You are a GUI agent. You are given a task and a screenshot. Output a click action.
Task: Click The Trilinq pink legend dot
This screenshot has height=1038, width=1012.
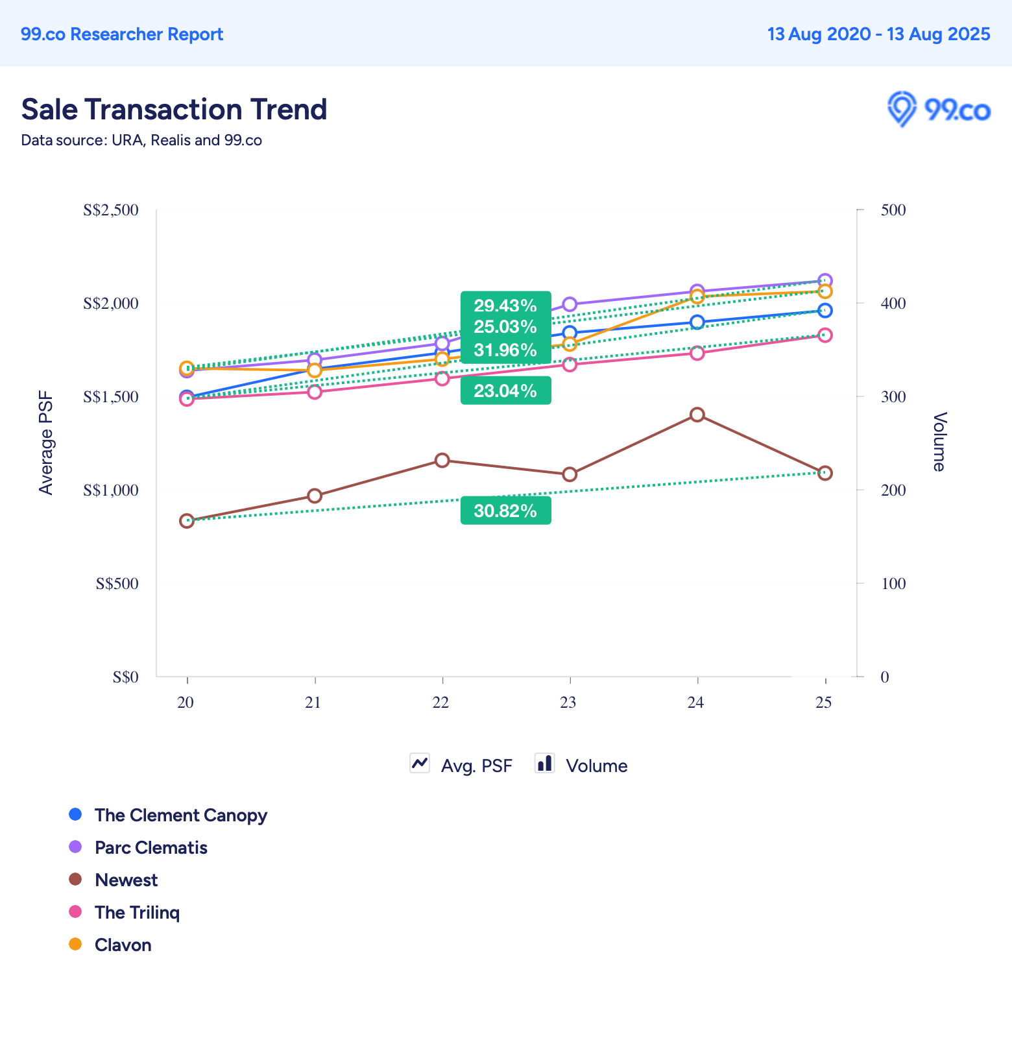[x=75, y=911]
